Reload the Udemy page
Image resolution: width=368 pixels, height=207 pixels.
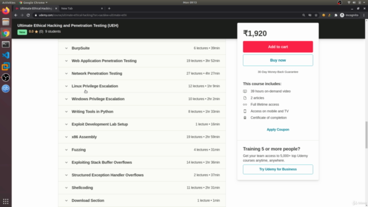28,15
